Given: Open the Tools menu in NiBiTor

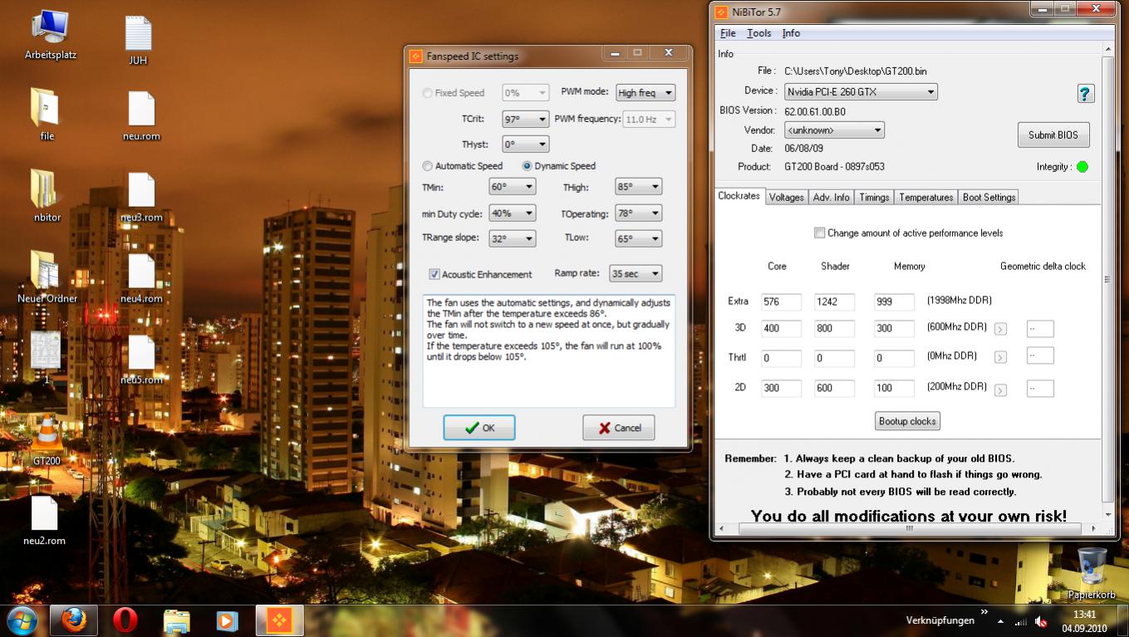Looking at the screenshot, I should 758,33.
